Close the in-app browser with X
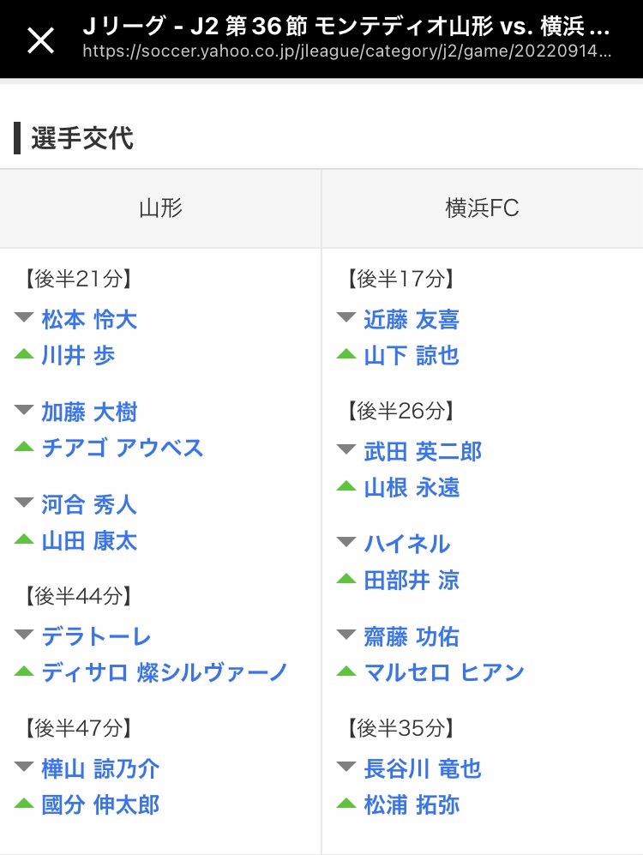Viewport: 643px width, 855px height. [x=40, y=39]
